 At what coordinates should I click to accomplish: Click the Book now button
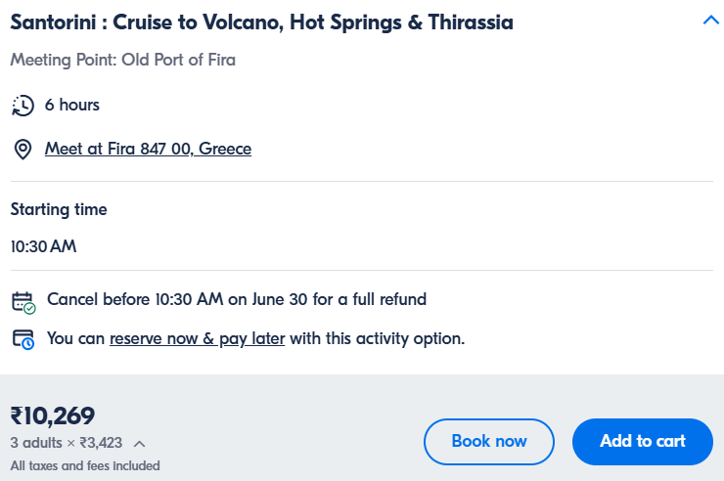pos(489,441)
